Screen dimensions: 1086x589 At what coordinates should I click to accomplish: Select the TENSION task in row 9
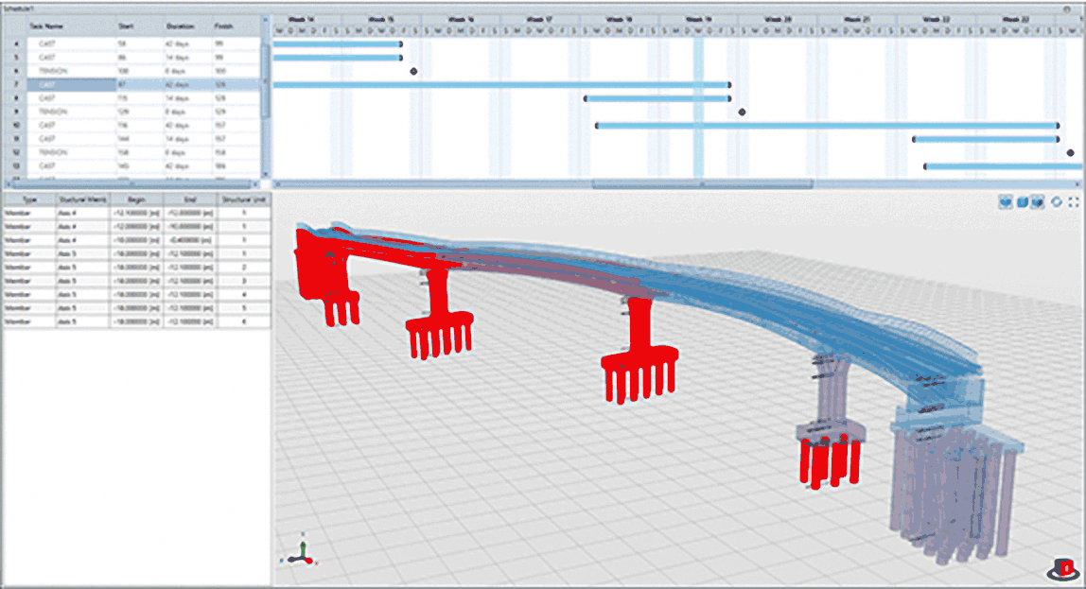[71, 112]
